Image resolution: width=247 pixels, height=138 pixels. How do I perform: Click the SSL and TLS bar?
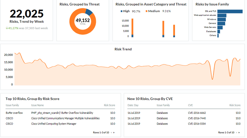click(x=230, y=11)
